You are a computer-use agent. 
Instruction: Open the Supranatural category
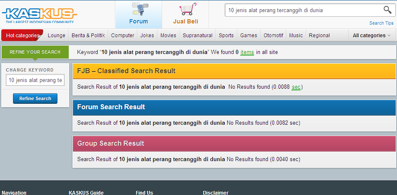coord(197,36)
